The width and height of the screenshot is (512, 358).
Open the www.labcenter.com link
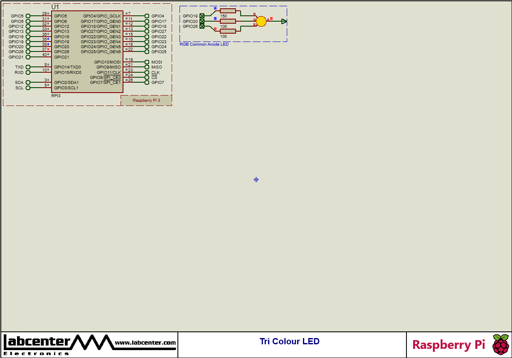click(x=145, y=343)
